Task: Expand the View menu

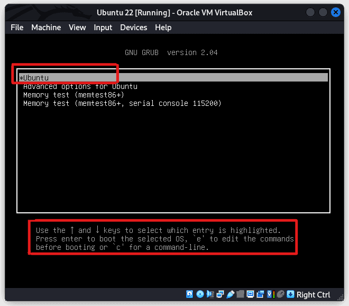Action: pyautogui.click(x=77, y=28)
